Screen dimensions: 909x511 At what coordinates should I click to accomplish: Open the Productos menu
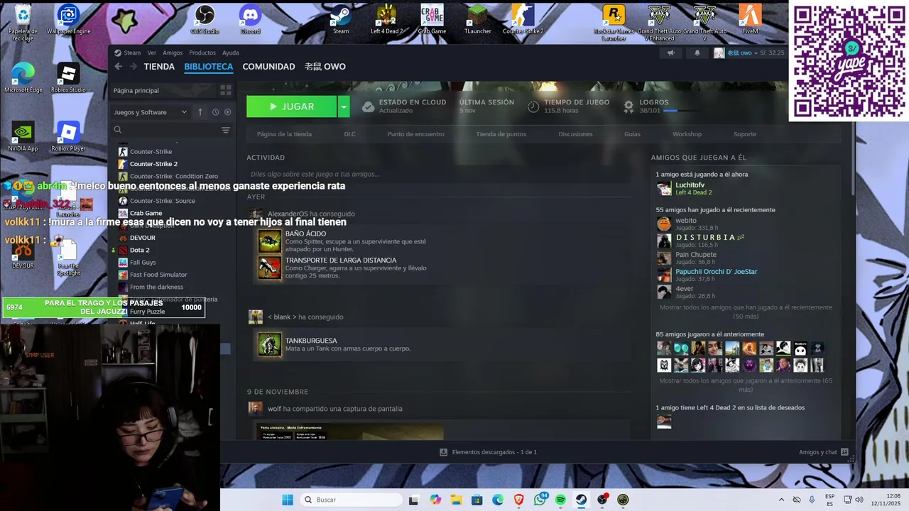[x=202, y=53]
